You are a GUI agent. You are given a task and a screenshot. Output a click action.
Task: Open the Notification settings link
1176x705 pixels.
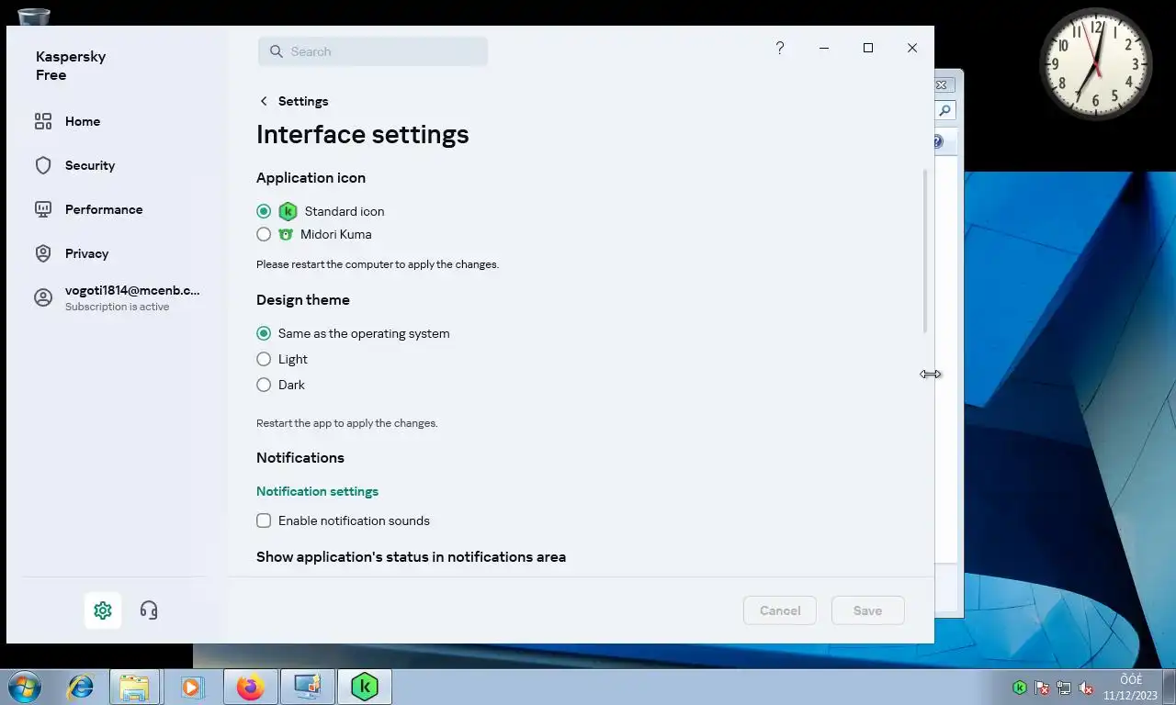click(x=317, y=491)
